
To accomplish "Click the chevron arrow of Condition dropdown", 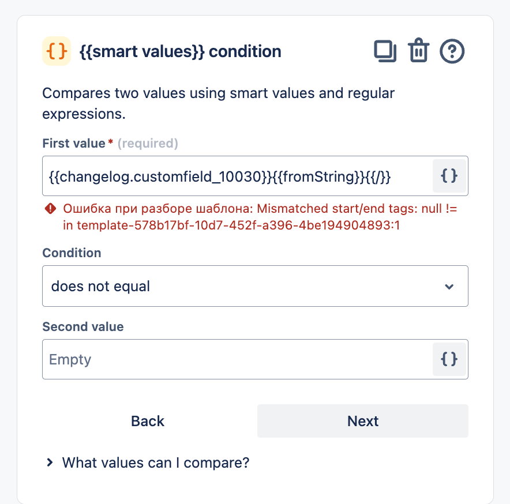I will [449, 287].
